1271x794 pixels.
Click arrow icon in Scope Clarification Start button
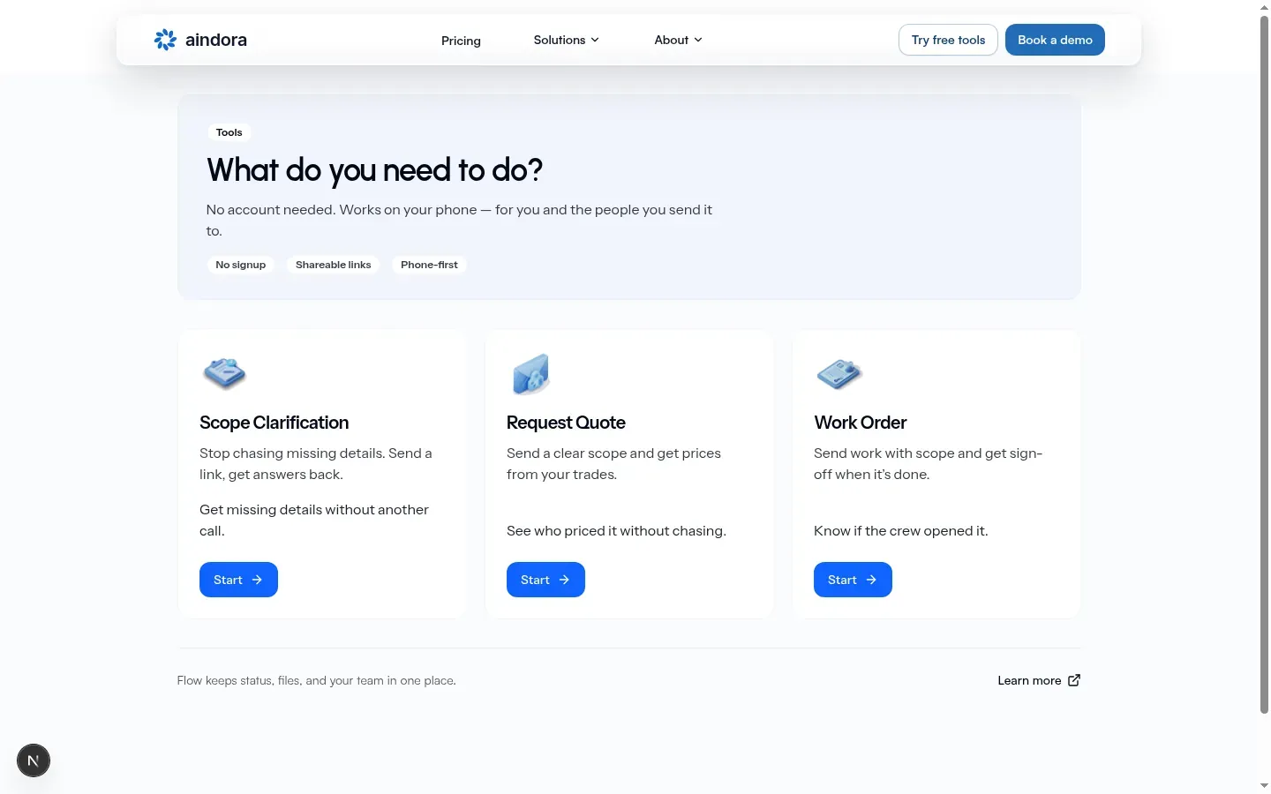[257, 580]
